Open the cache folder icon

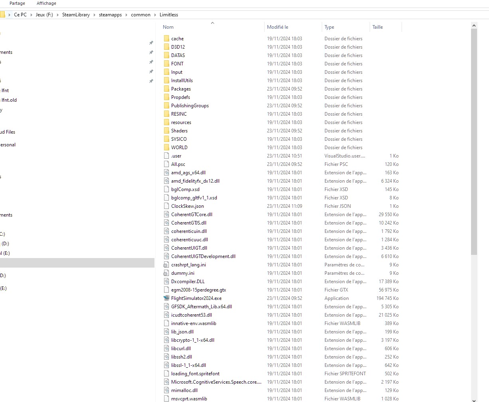[166, 39]
